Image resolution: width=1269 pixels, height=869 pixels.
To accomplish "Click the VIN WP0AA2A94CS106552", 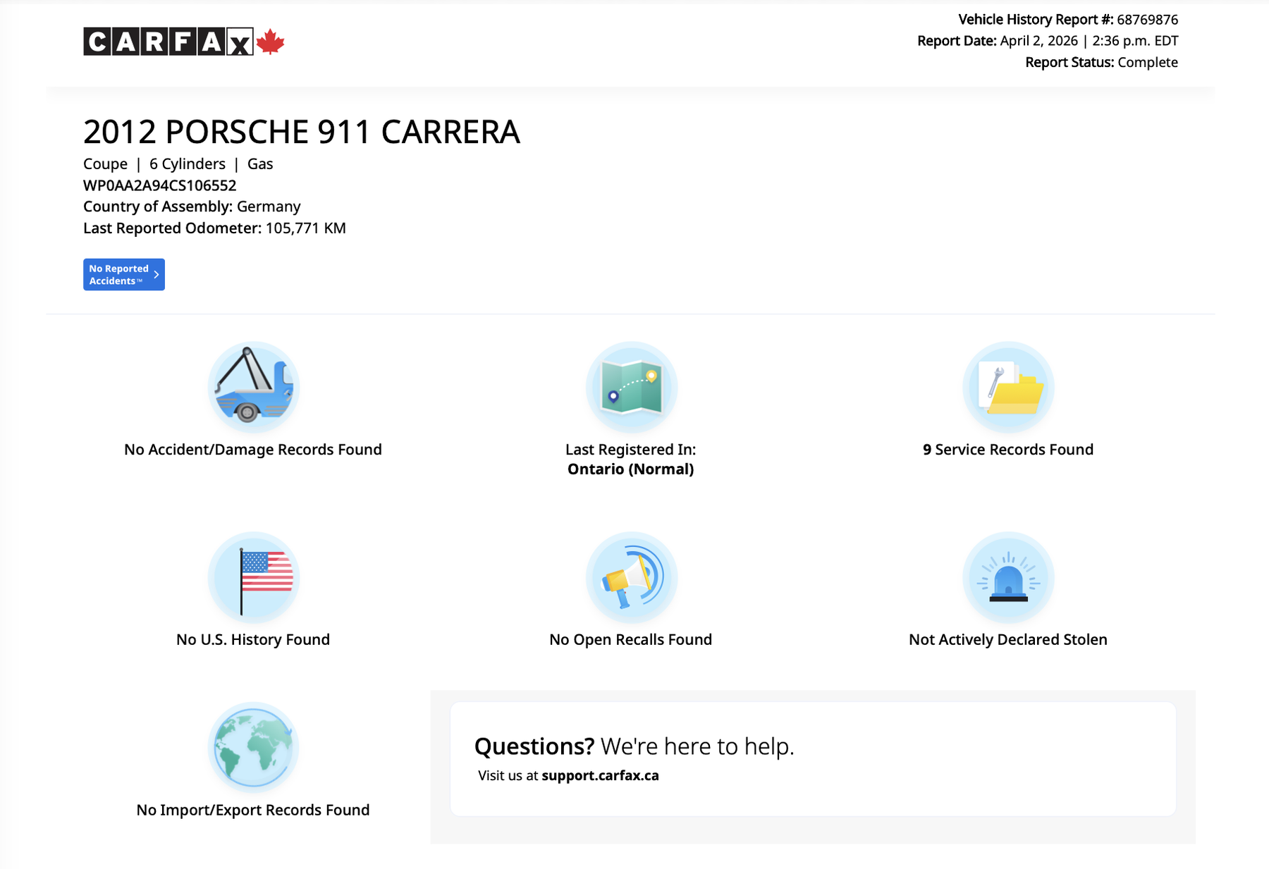I will click(x=160, y=185).
